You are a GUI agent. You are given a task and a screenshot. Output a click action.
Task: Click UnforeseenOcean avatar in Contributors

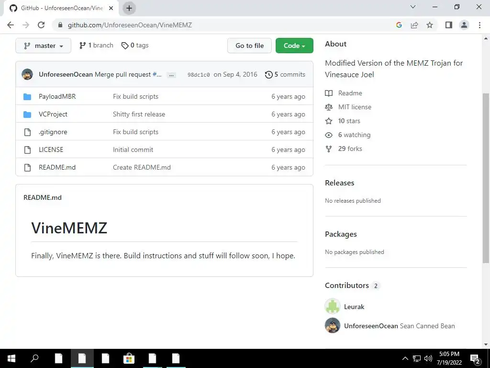pyautogui.click(x=333, y=325)
